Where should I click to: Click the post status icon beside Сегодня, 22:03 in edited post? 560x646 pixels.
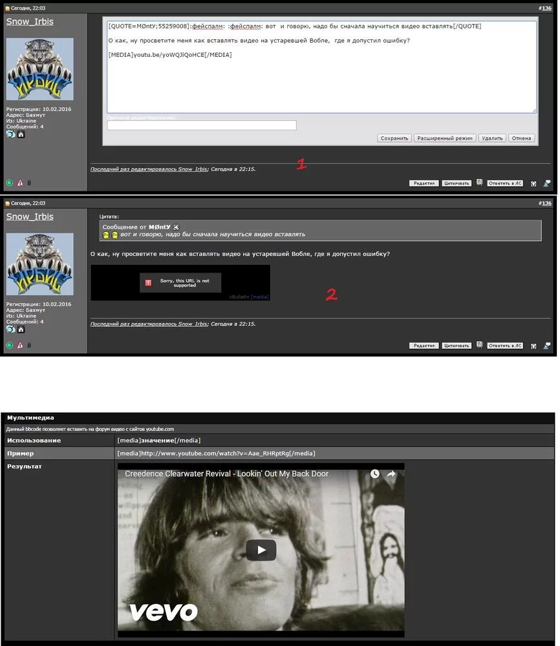pyautogui.click(x=7, y=8)
